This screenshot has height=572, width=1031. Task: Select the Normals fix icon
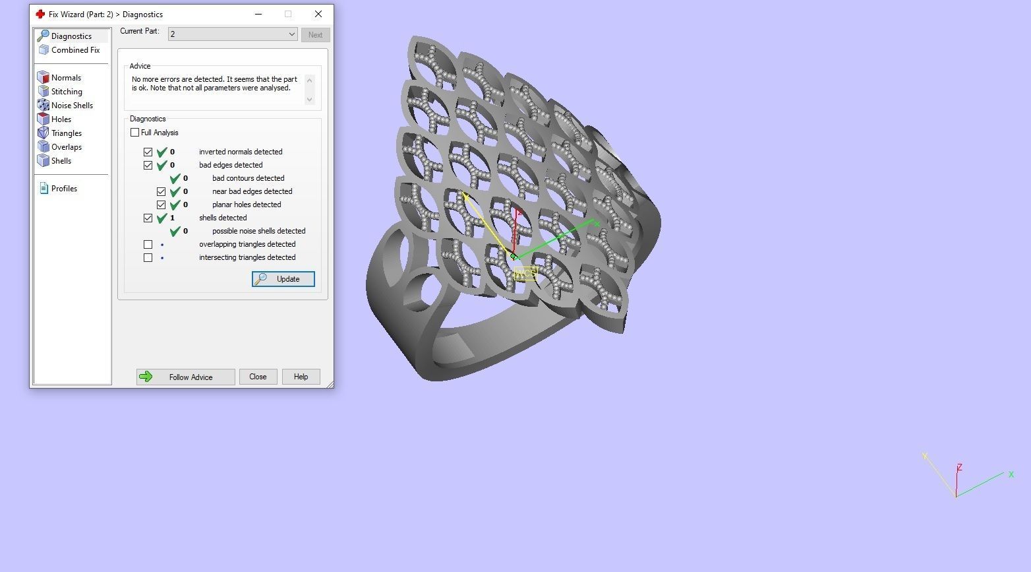tap(44, 77)
